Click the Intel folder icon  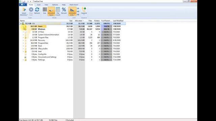click(26, 51)
